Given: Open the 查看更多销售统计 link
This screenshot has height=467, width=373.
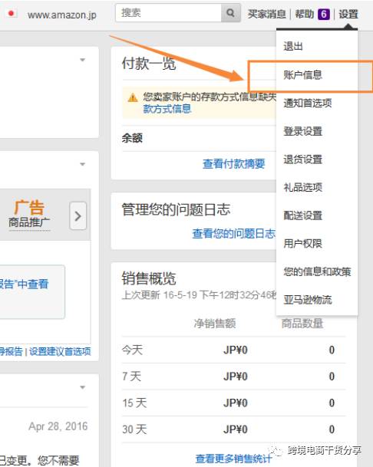Looking at the screenshot, I should (234, 459).
